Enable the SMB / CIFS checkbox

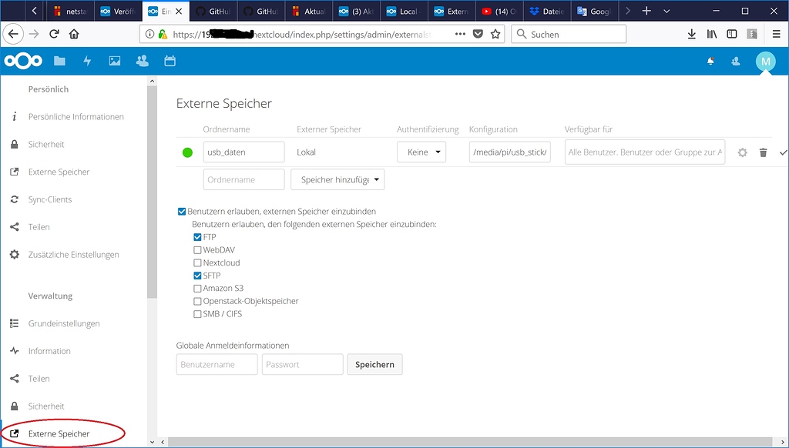[x=197, y=314]
